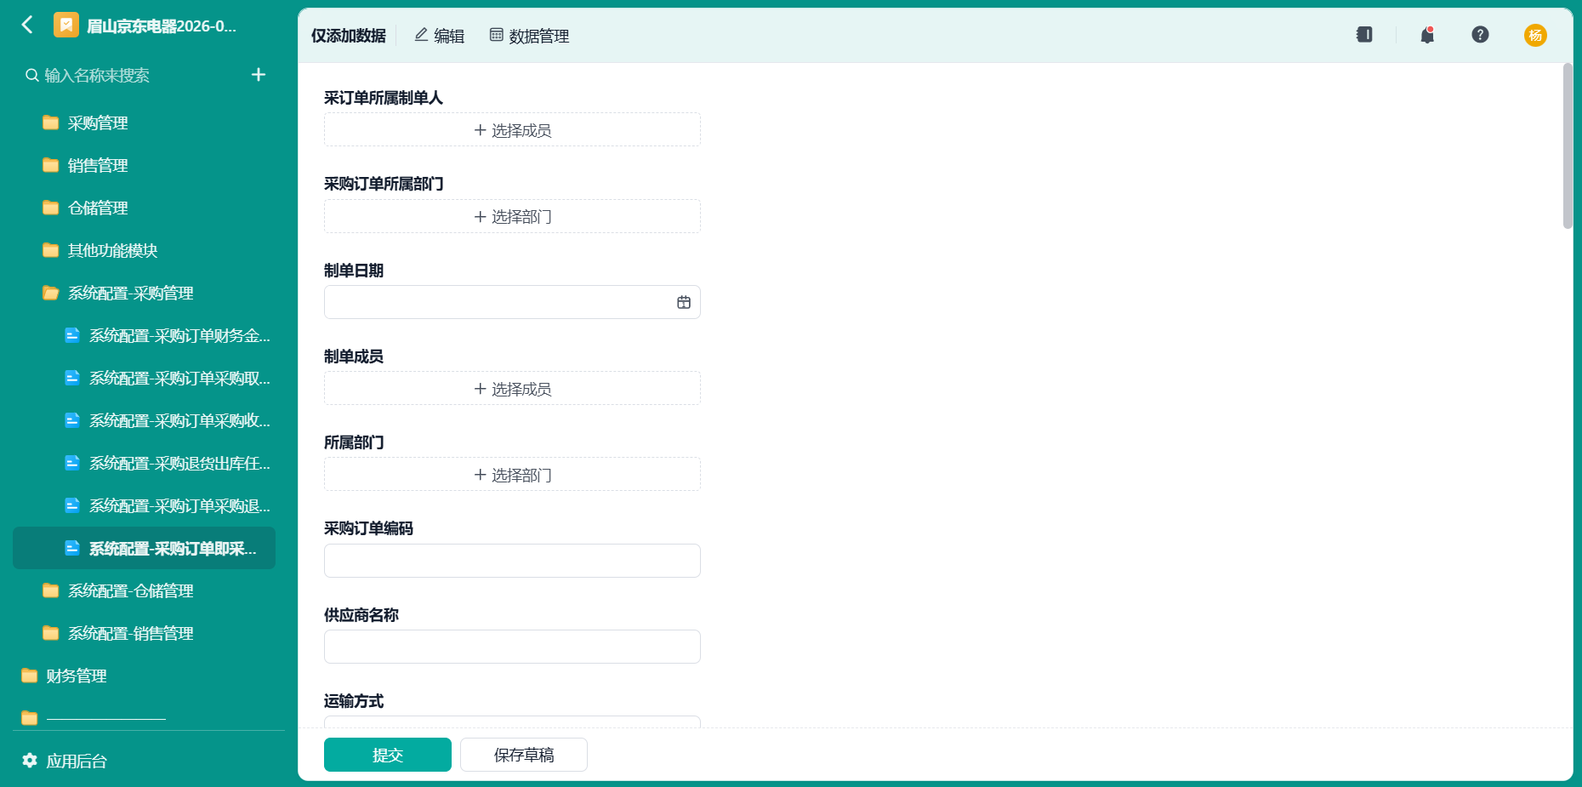
Task: Open the 数据管理 tab
Action: pos(529,36)
